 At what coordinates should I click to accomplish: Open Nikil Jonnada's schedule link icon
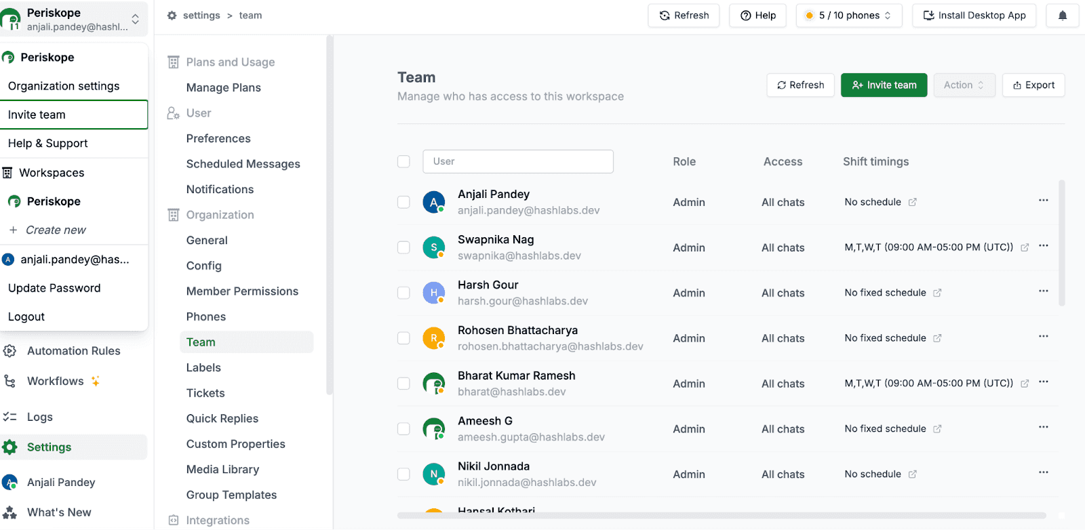coord(913,474)
